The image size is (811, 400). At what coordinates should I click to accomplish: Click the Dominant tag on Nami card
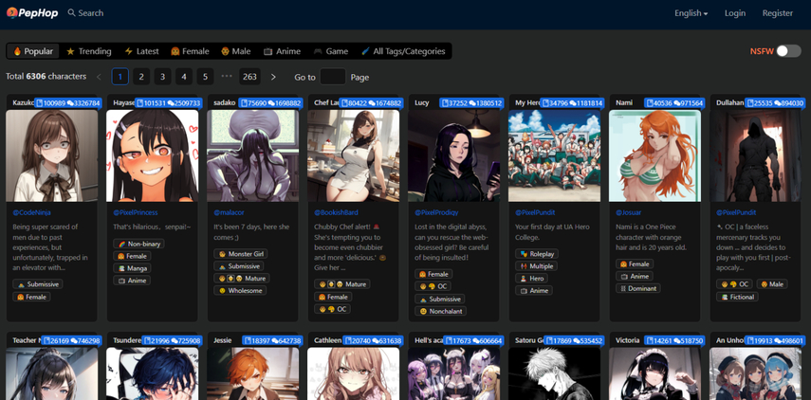coord(637,288)
